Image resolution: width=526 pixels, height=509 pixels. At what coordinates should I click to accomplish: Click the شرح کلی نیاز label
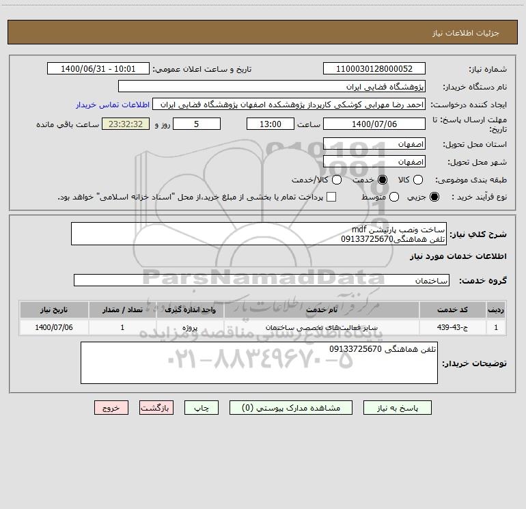(478, 234)
